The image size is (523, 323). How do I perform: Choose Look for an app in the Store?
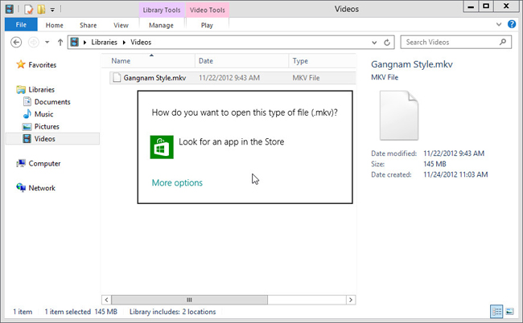(x=232, y=142)
